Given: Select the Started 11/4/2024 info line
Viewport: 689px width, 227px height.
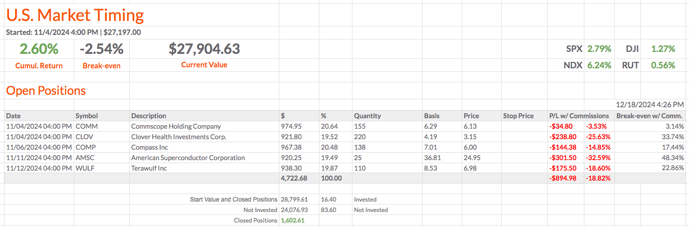Looking at the screenshot, I should pyautogui.click(x=73, y=32).
